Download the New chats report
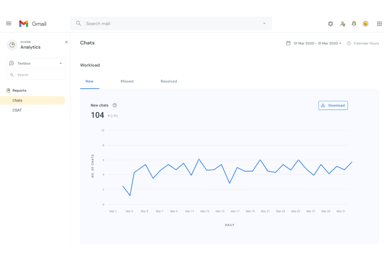389x259 pixels. click(333, 105)
